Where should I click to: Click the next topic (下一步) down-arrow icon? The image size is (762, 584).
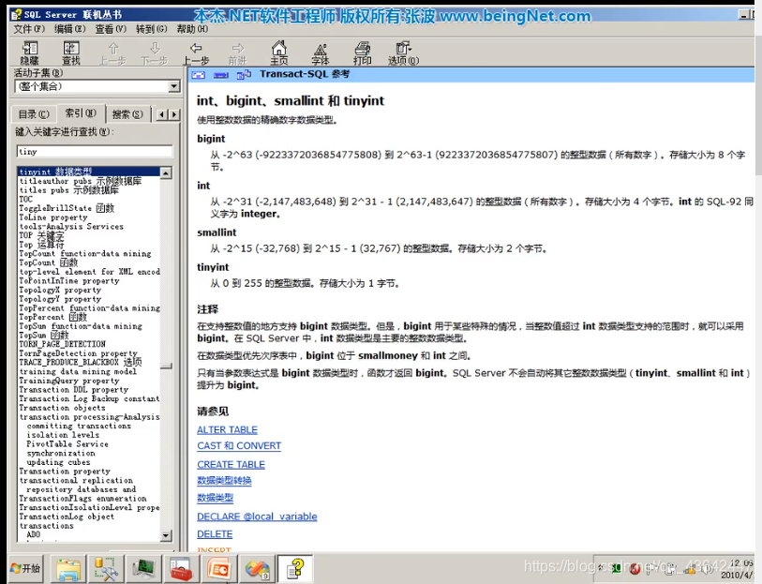155,52
